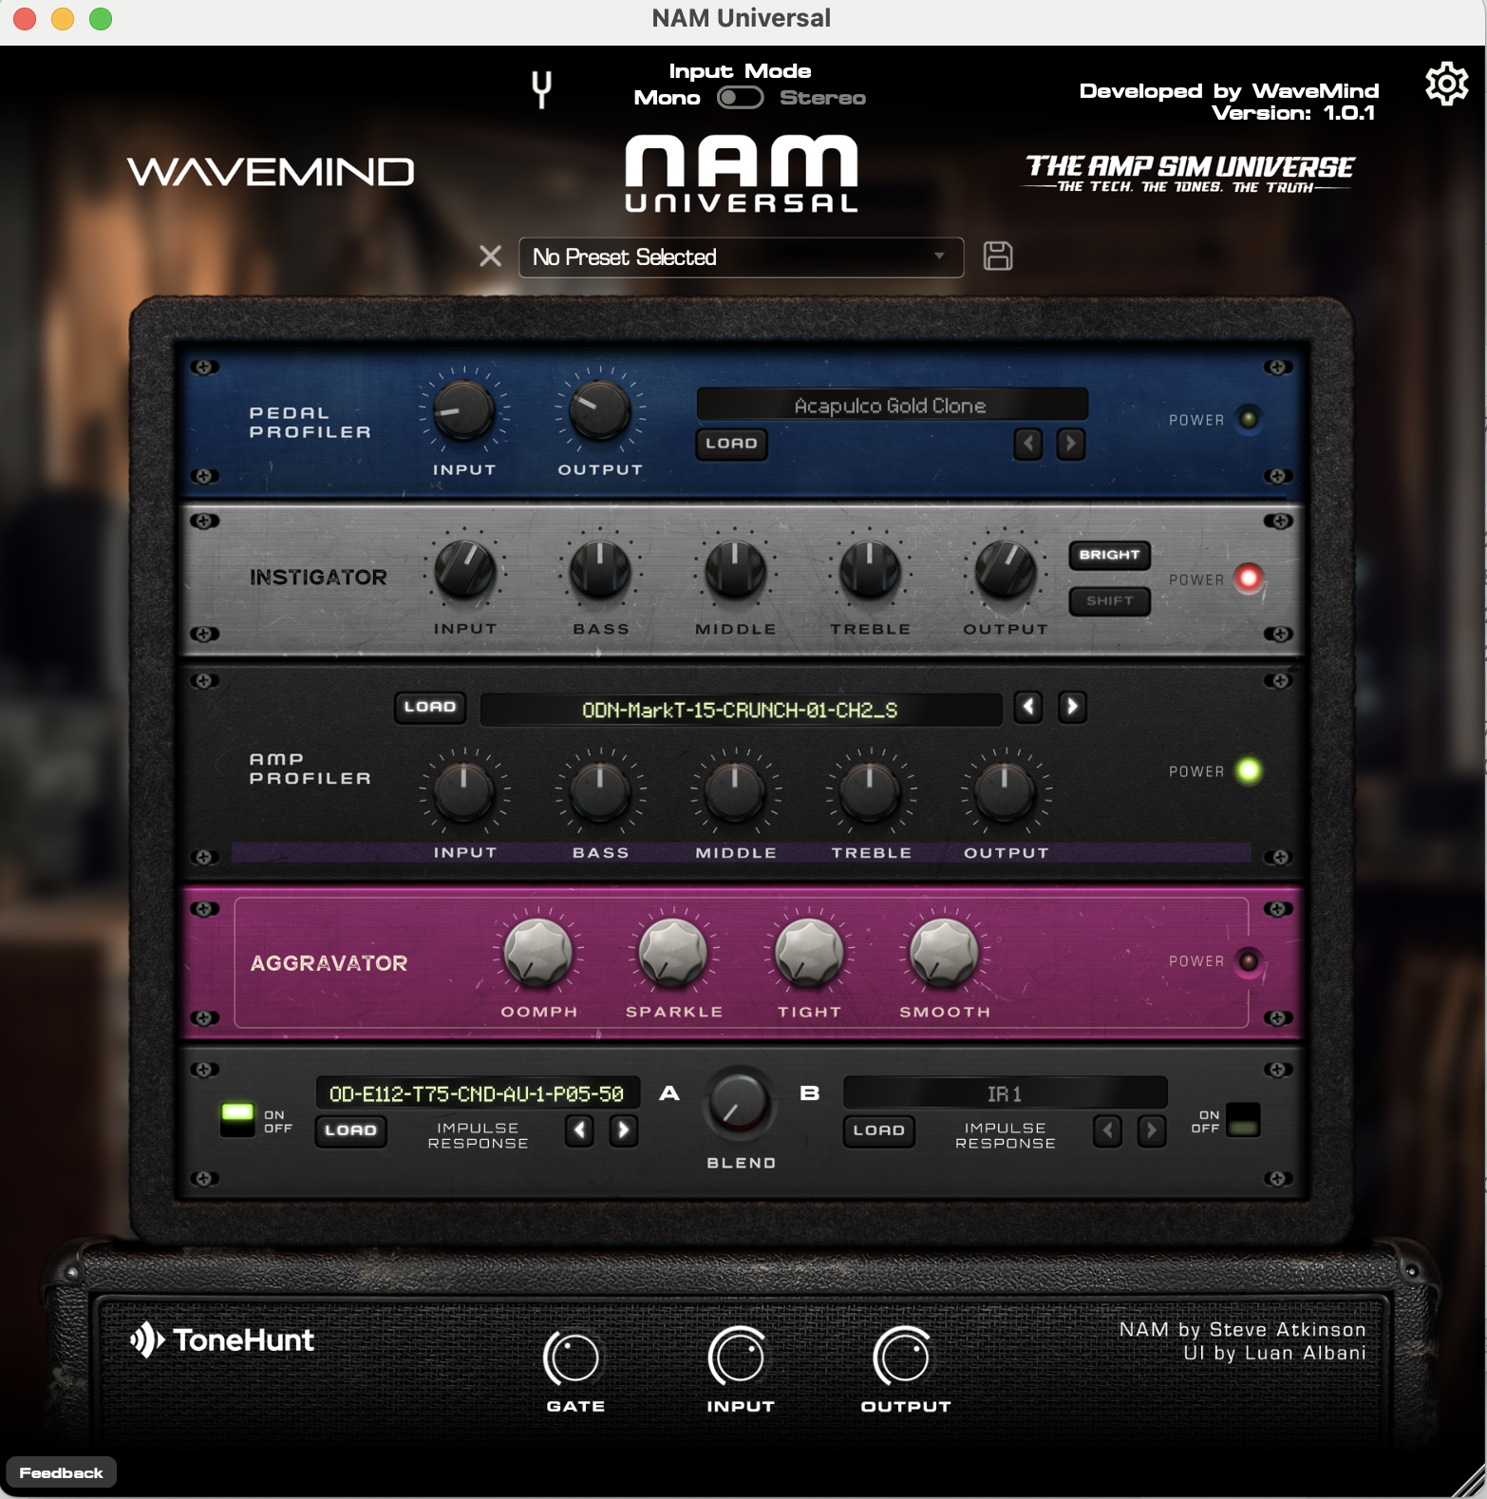Click the bottom OUTPUT knob
The height and width of the screenshot is (1499, 1487).
point(903,1357)
